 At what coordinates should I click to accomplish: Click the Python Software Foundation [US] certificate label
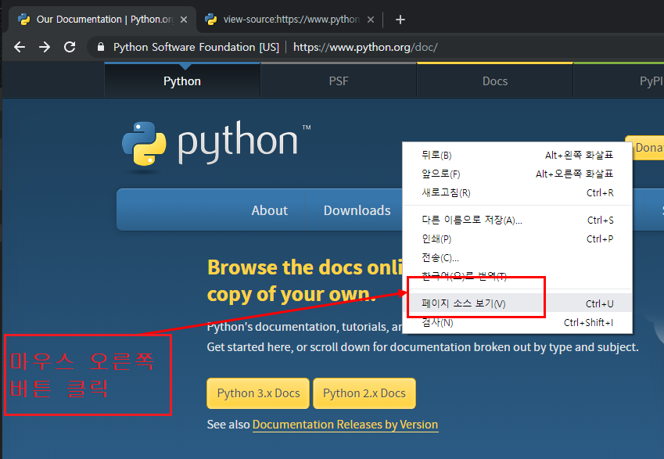tap(196, 47)
